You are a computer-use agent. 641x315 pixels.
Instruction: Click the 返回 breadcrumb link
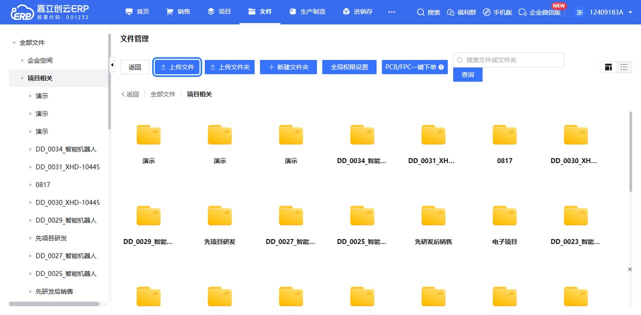click(x=130, y=94)
